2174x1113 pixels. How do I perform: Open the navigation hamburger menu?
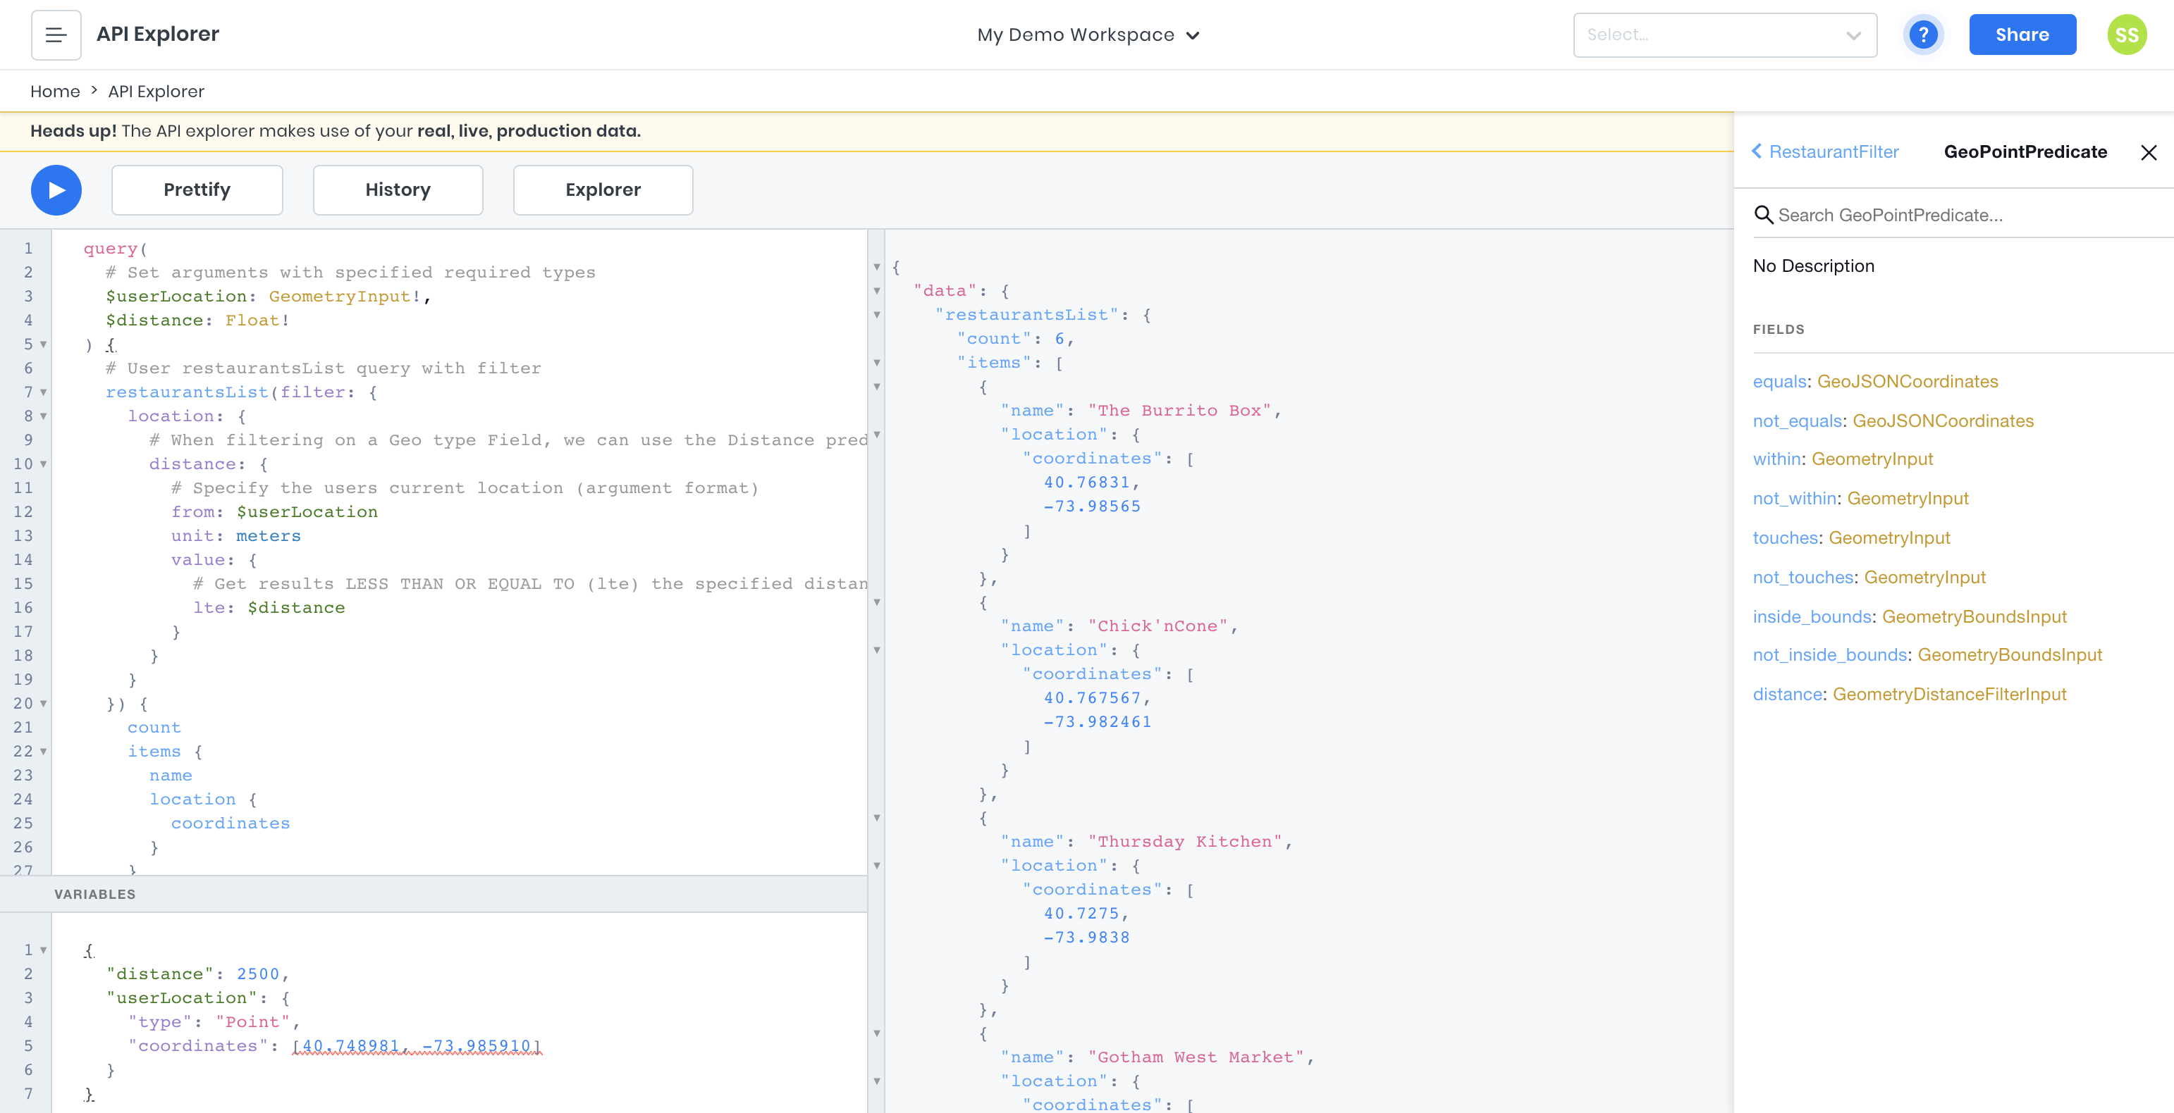pyautogui.click(x=56, y=35)
